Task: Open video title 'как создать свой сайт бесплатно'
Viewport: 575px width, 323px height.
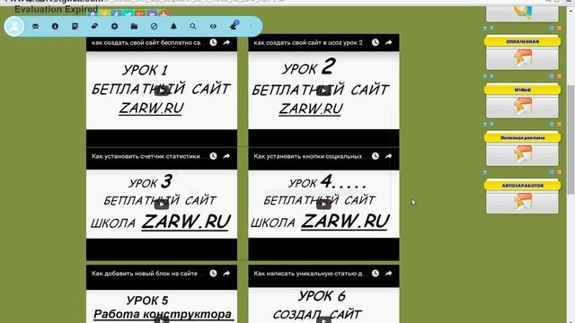Action: [x=146, y=42]
